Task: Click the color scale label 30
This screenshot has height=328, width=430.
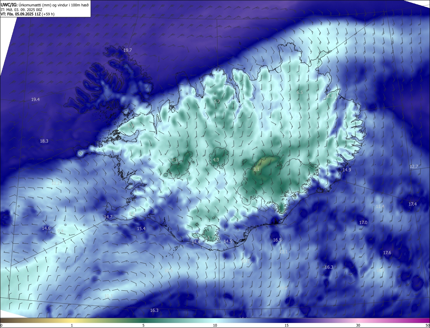Action: (358, 325)
